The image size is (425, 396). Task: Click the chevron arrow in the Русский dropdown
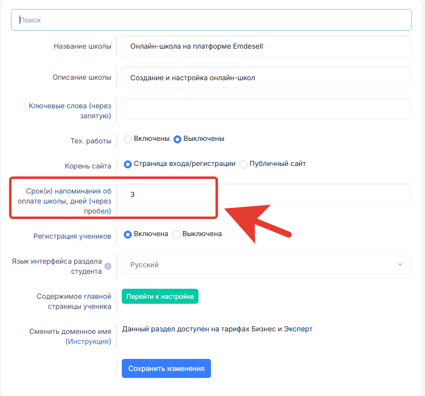click(x=400, y=264)
